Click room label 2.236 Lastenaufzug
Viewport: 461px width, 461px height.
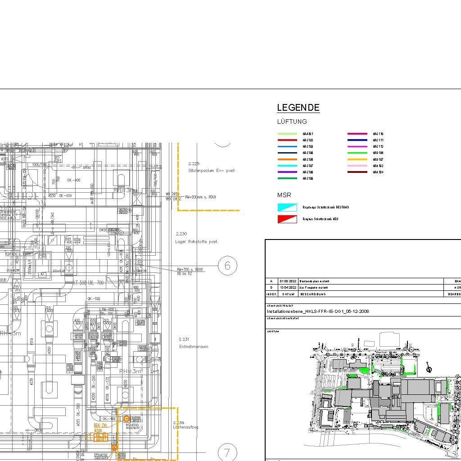click(x=185, y=425)
